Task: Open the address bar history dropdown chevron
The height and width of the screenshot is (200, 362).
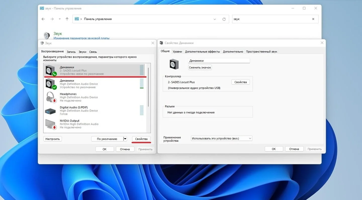Action: [x=215, y=19]
